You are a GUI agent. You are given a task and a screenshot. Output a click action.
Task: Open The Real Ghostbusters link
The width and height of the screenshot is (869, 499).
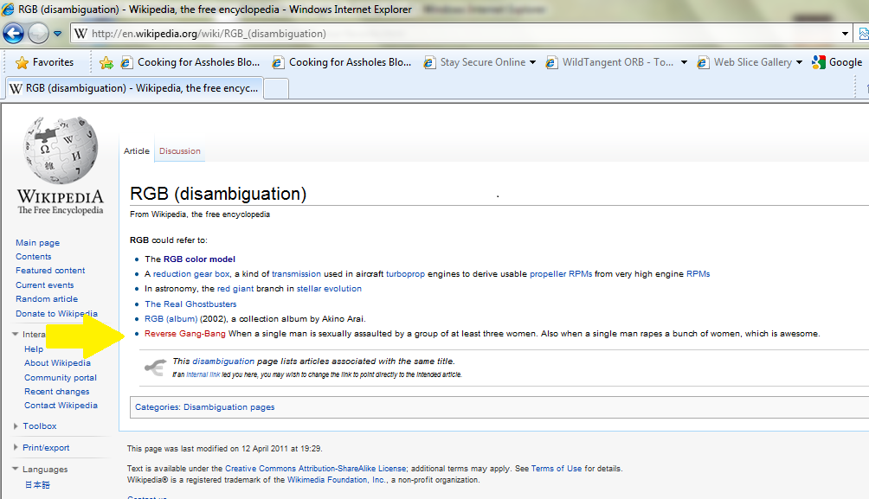(190, 304)
